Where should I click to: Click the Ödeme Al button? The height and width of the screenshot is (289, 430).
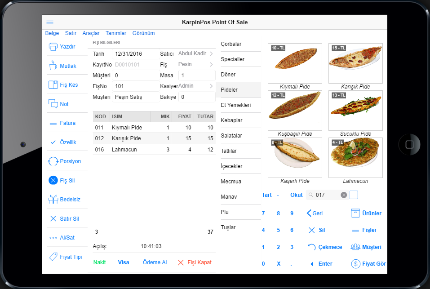[x=155, y=262]
